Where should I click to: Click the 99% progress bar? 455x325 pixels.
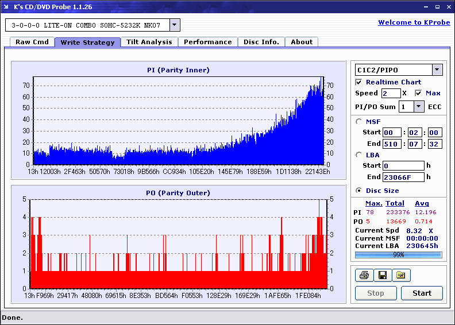[399, 255]
